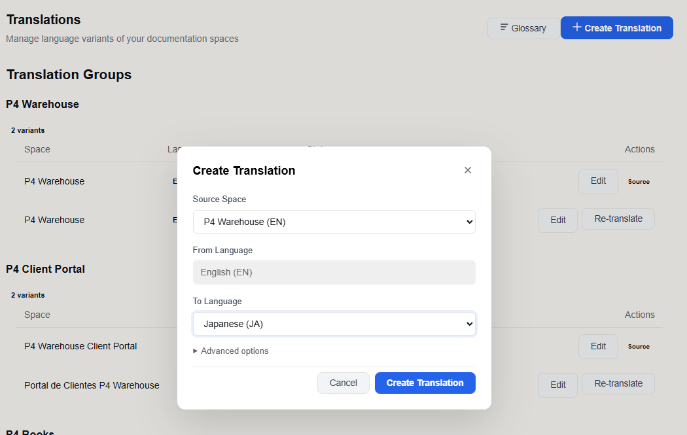
Task: Open the Glossary
Action: pos(523,28)
